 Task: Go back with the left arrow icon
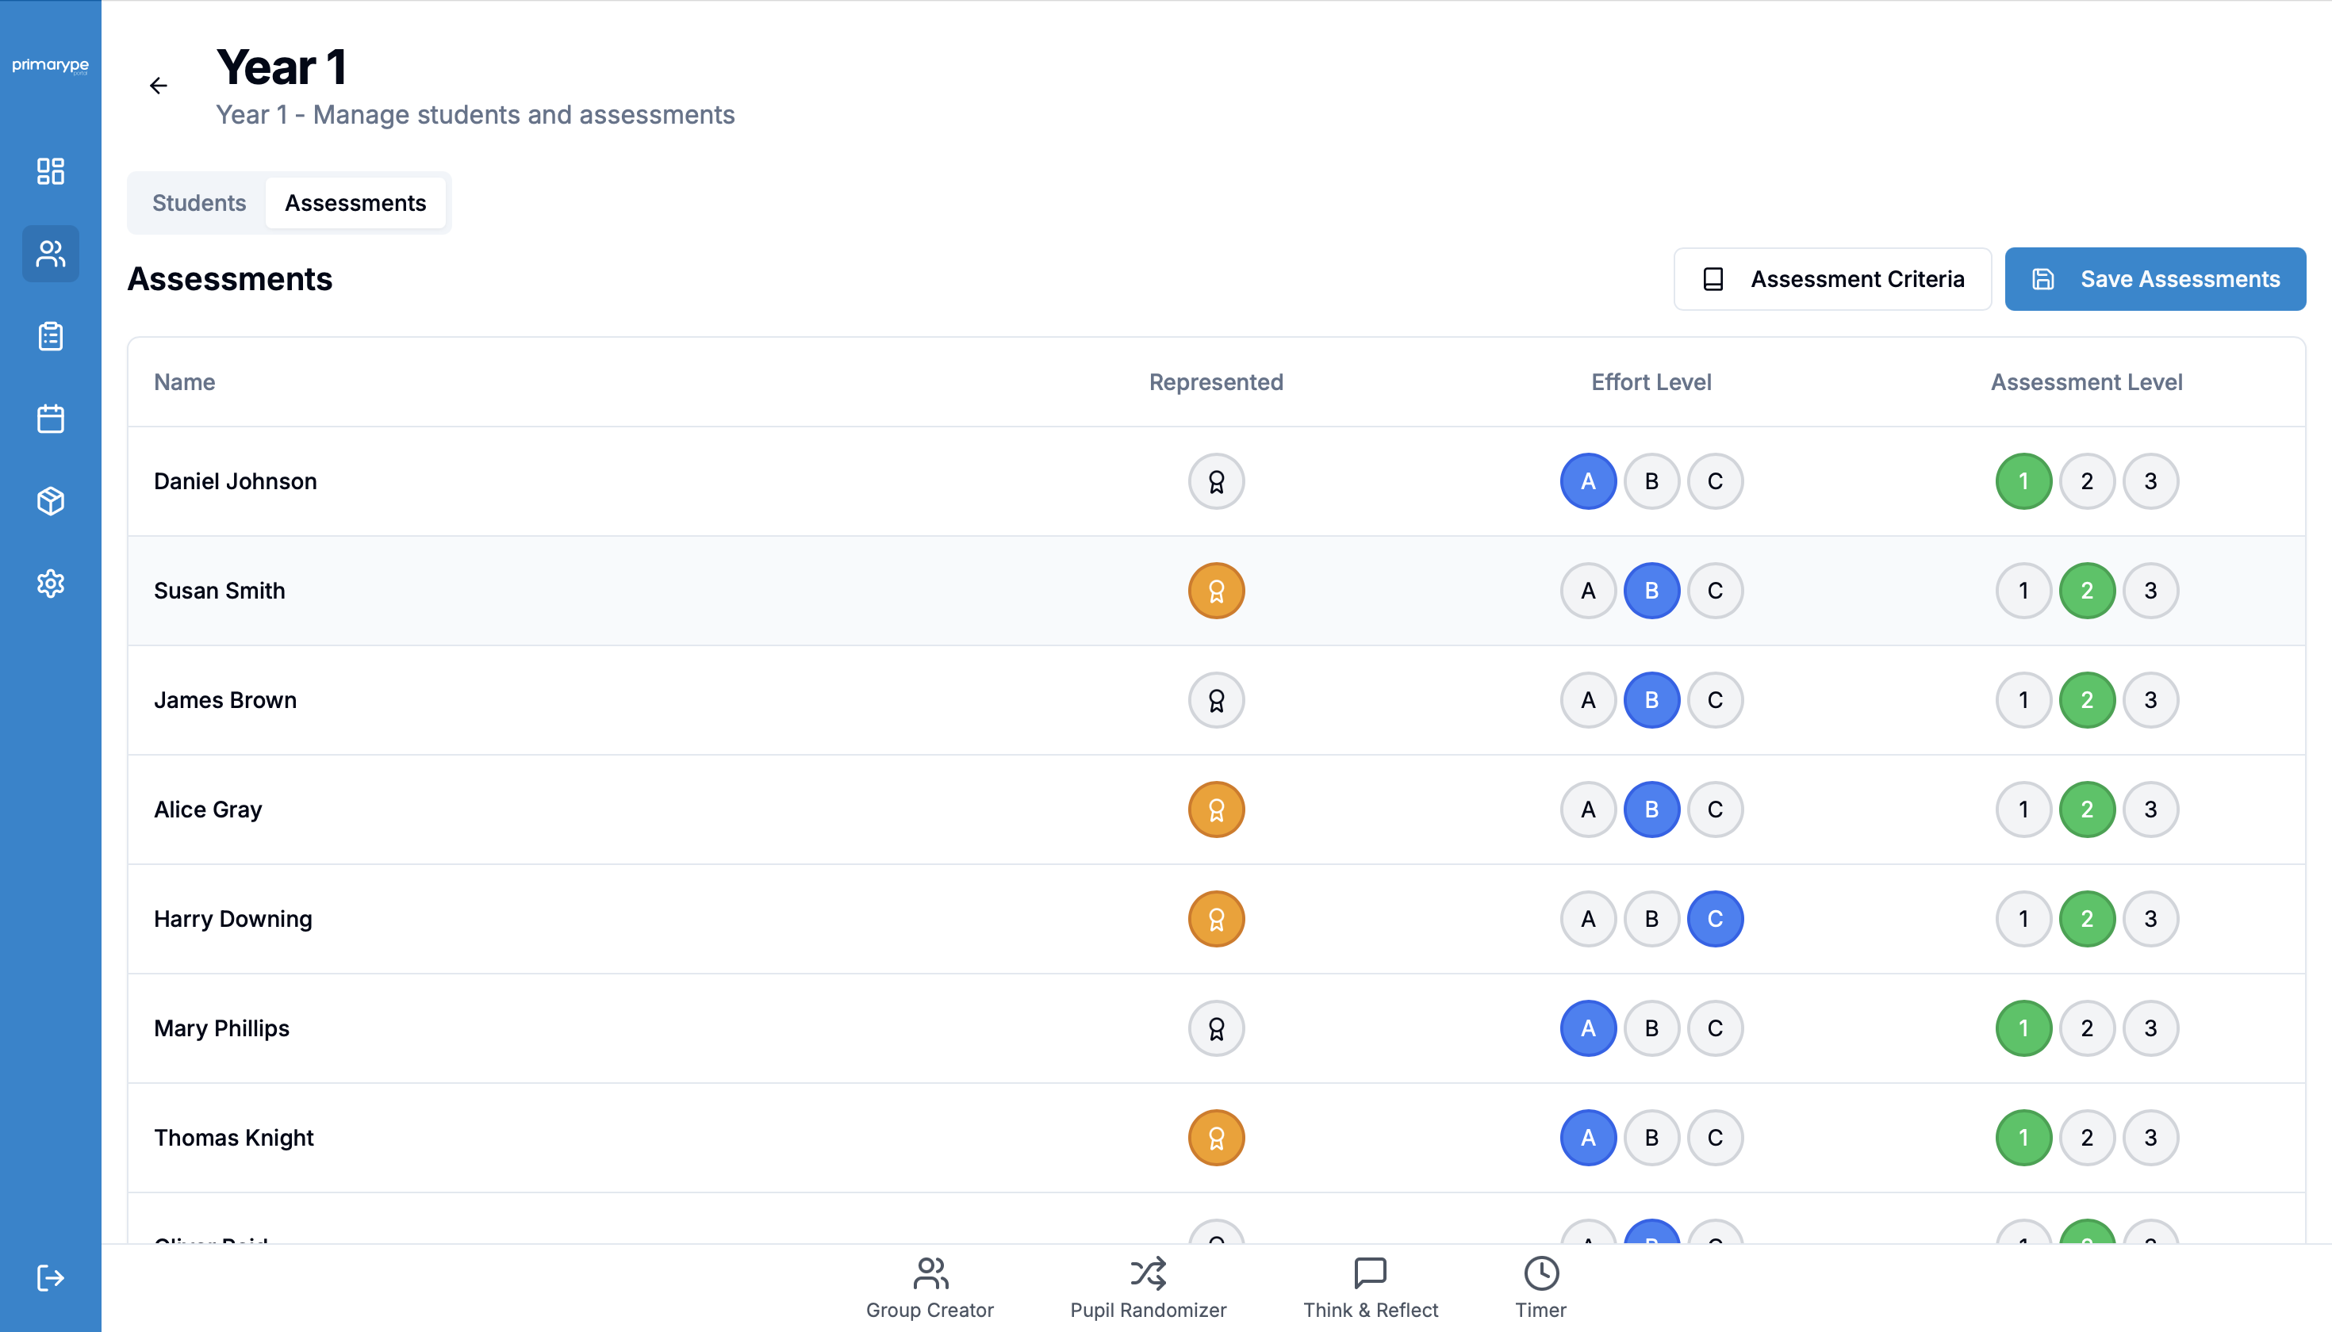[159, 85]
